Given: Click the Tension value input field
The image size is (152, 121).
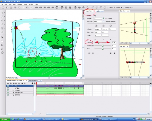Looking at the screenshot, I should [x=114, y=43].
